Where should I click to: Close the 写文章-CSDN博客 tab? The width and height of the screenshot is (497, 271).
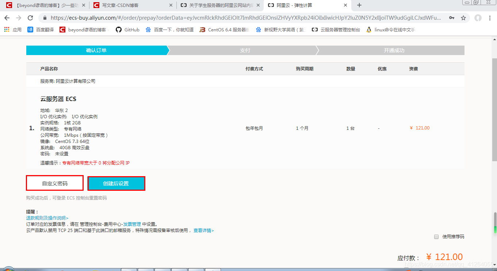tap(171, 5)
